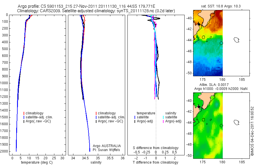Click the depth tick label 500
The image size is (256, 165).
pos(5,49)
